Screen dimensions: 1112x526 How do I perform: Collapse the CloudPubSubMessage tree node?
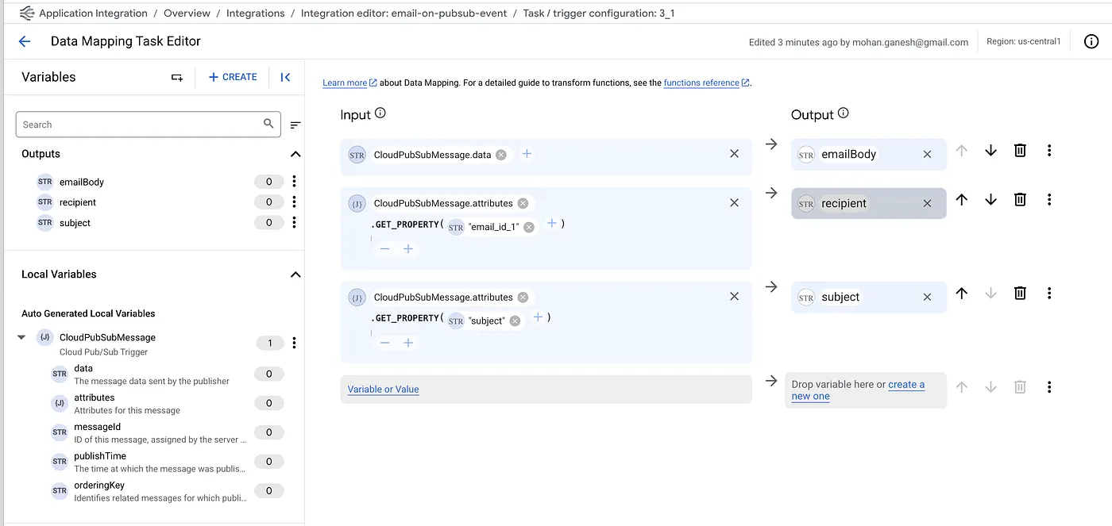[x=21, y=338]
